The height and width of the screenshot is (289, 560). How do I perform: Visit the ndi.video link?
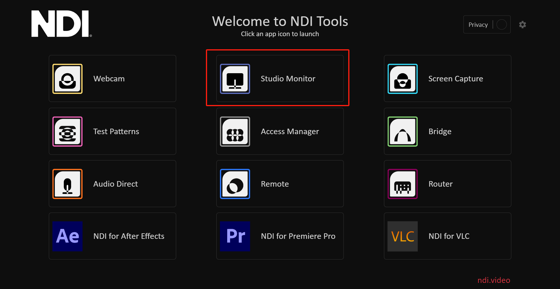(x=494, y=280)
